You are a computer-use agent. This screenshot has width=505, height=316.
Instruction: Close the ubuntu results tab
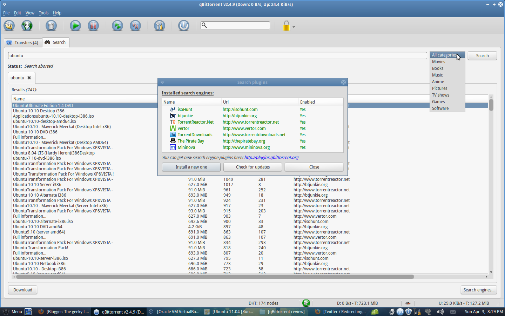[29, 78]
